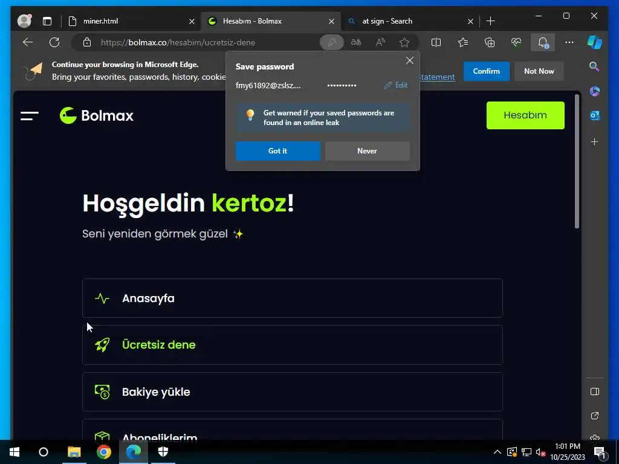The width and height of the screenshot is (619, 464).
Task: Click the Bolmax logo
Action: click(96, 115)
